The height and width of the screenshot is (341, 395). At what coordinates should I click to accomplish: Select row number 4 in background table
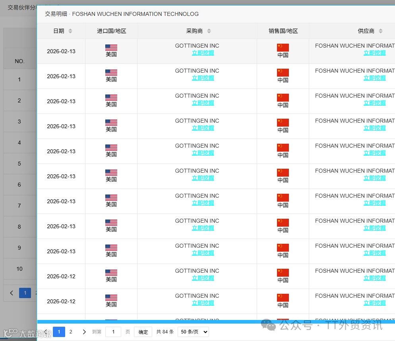(19, 143)
